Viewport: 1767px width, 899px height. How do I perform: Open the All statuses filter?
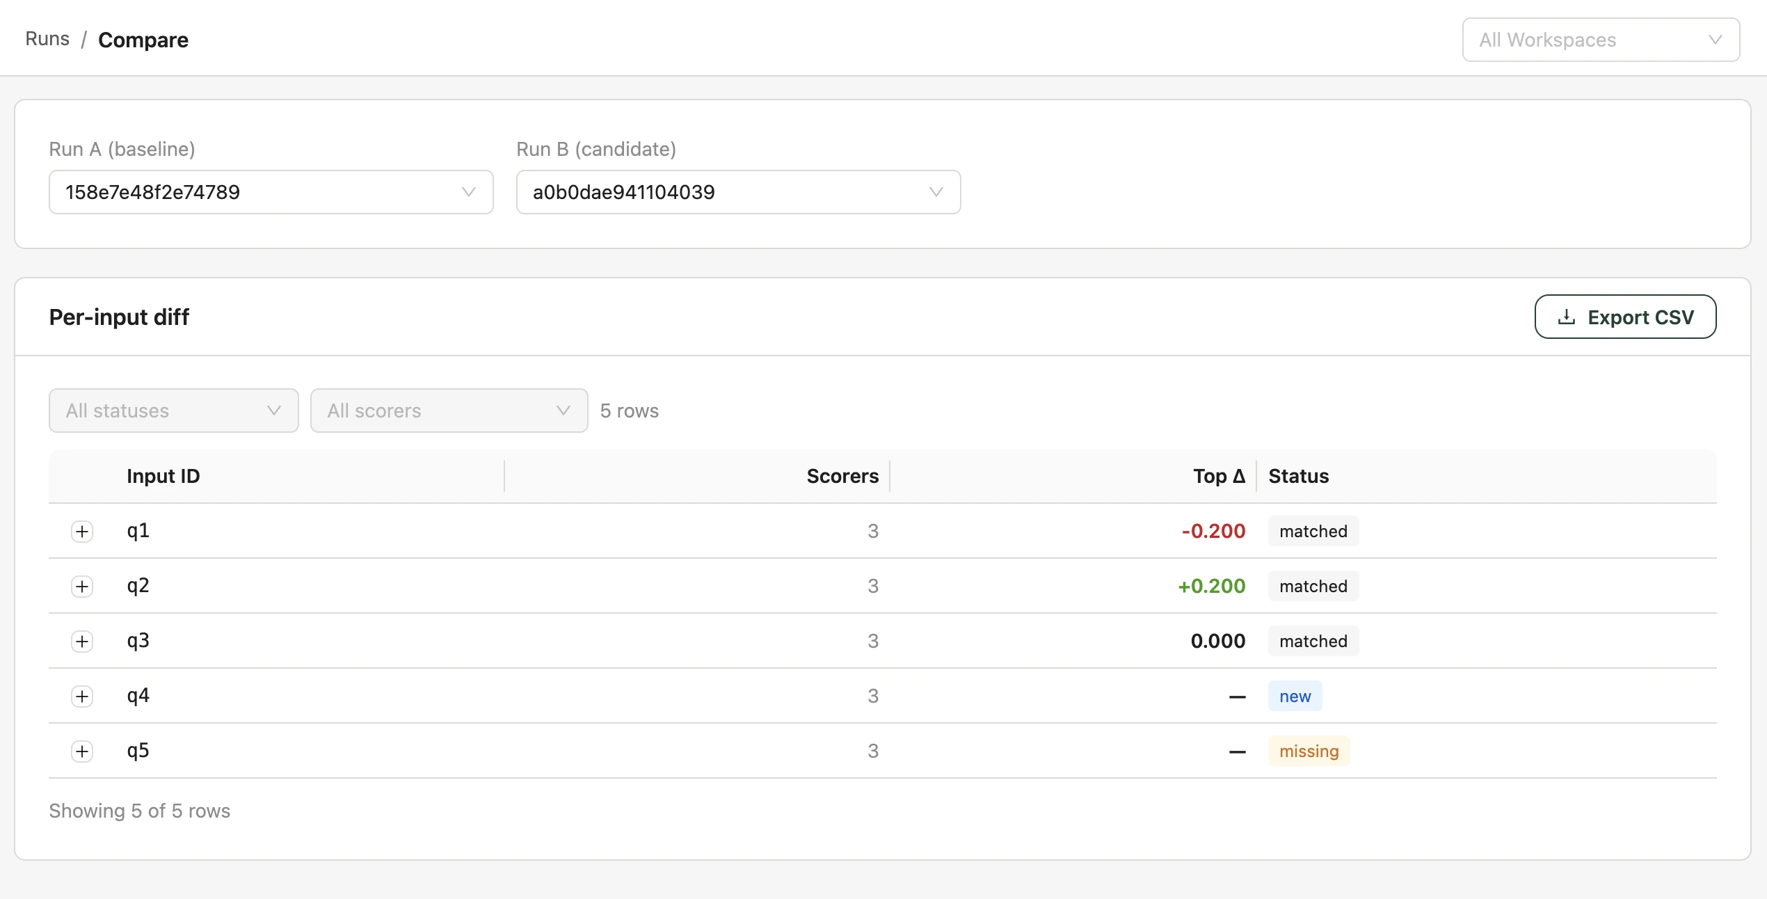pyautogui.click(x=174, y=411)
